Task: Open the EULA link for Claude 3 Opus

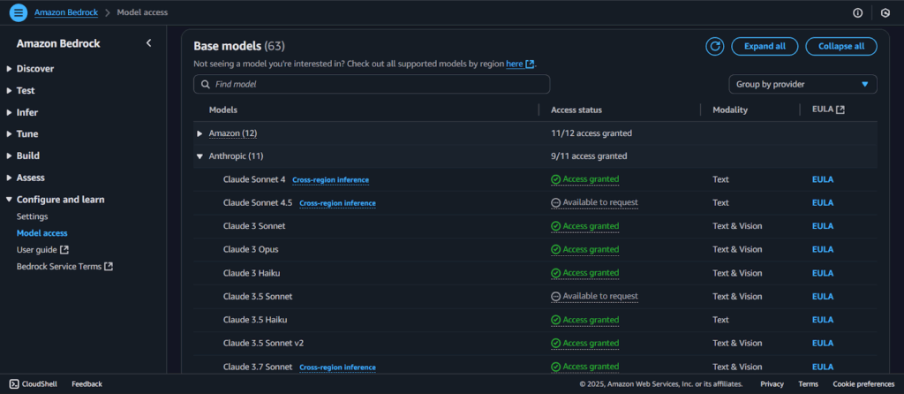Action: click(x=822, y=249)
